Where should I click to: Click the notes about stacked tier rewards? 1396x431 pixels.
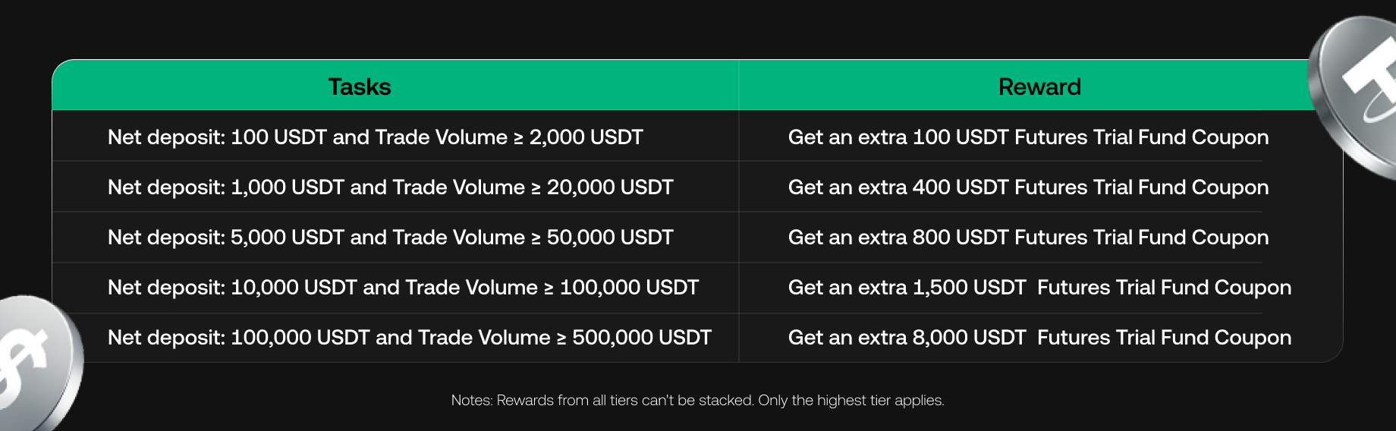point(697,401)
